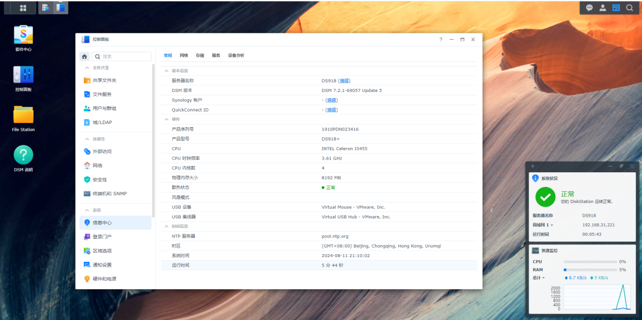The width and height of the screenshot is (642, 320).
Task: Collapse the 时间信息 section
Action: pyautogui.click(x=166, y=226)
